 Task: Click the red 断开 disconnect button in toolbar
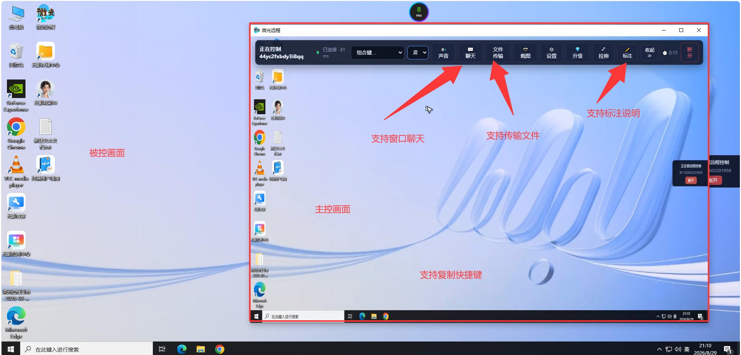point(690,52)
